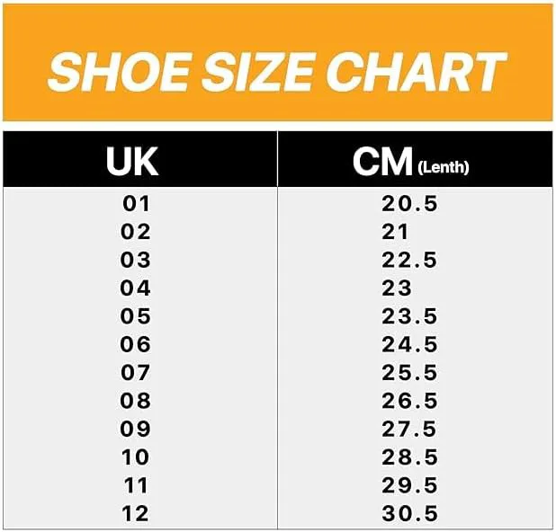Select the 22.5 cm length value
The height and width of the screenshot is (532, 556).
(x=409, y=261)
